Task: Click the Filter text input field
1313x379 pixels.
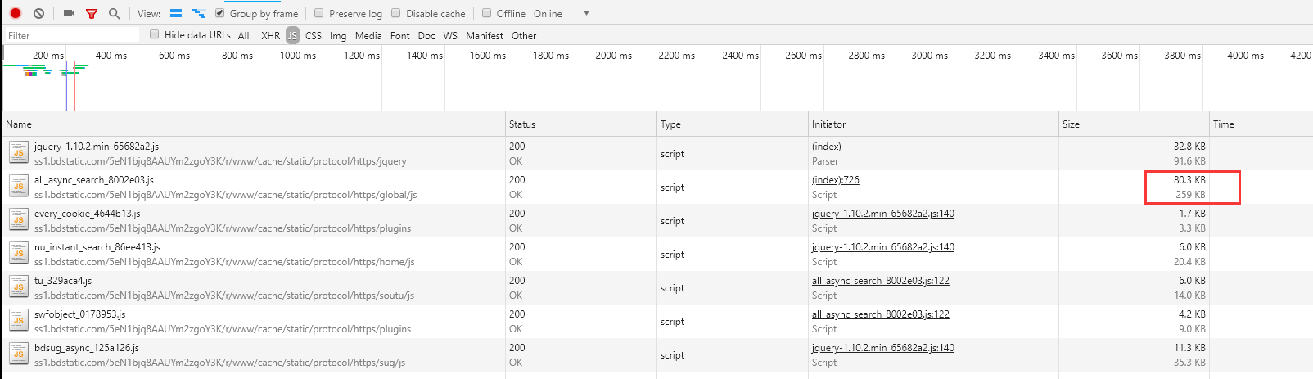Action: coord(72,36)
